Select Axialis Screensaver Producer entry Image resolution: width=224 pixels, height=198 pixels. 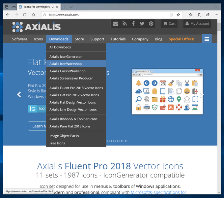[x=76, y=78]
